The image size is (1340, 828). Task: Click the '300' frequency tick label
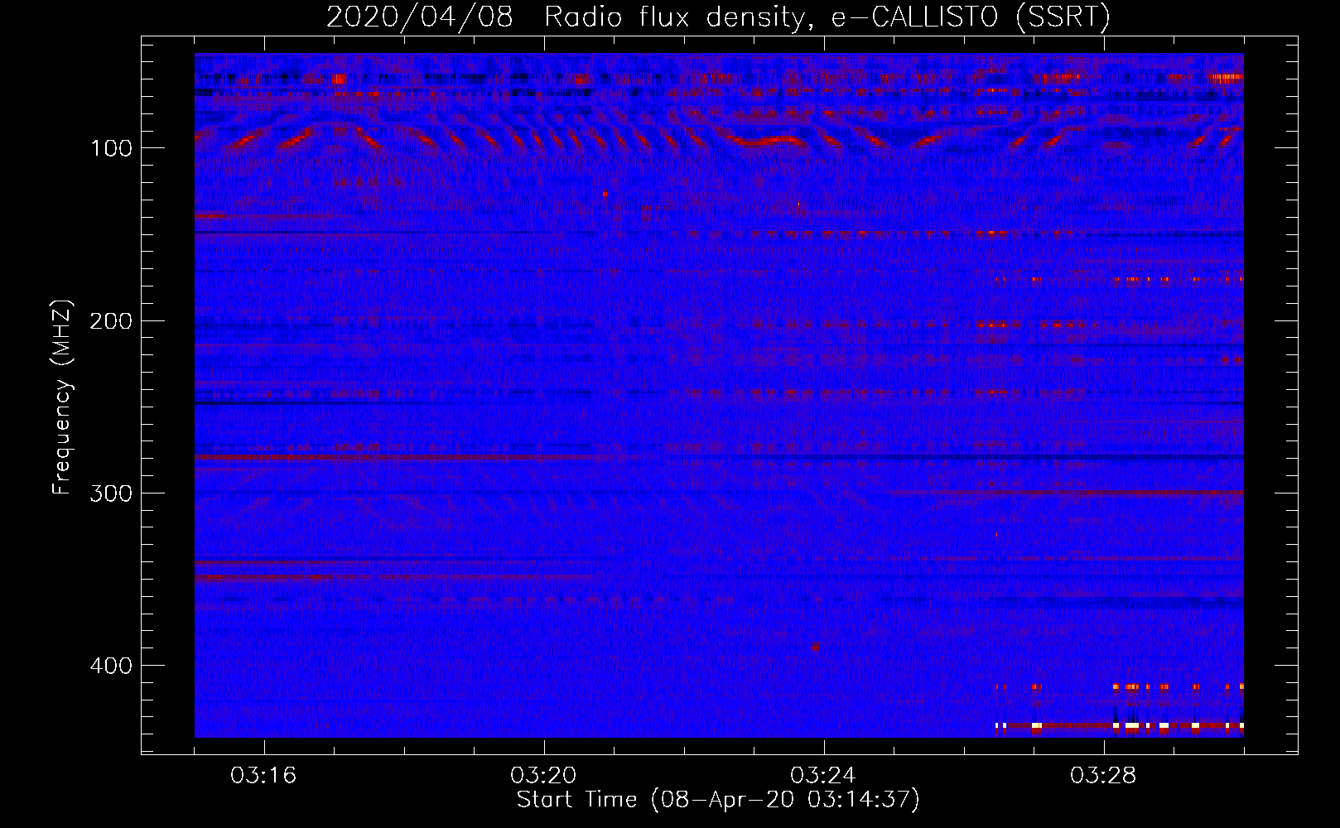(x=111, y=493)
